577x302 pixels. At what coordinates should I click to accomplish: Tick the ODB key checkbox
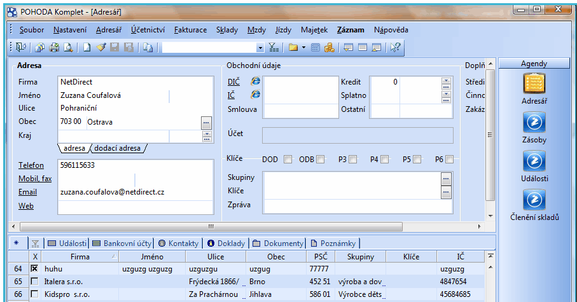tap(320, 160)
